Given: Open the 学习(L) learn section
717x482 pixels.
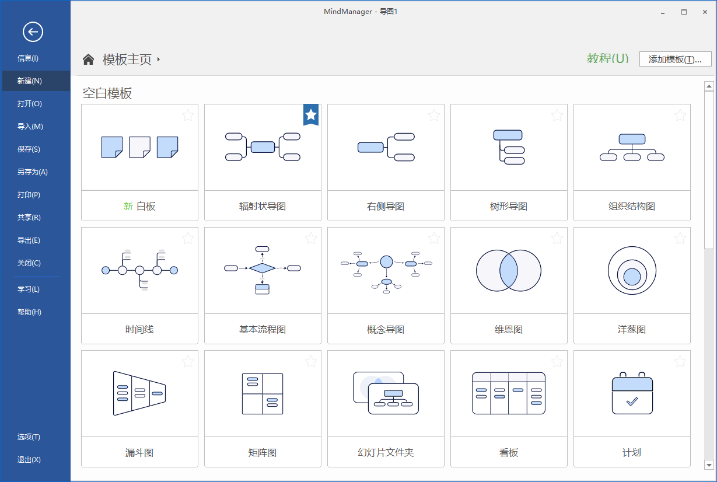Looking at the screenshot, I should (35, 289).
